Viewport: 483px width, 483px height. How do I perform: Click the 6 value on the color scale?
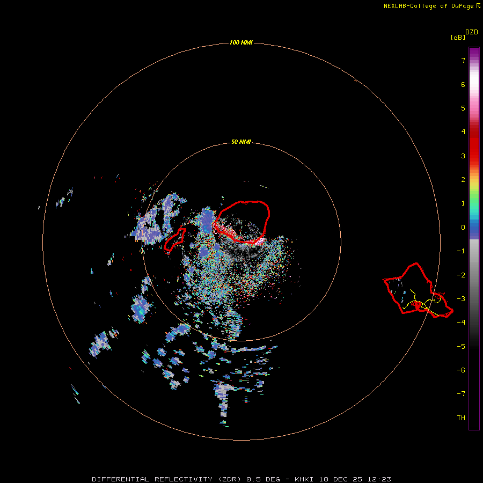pos(463,84)
